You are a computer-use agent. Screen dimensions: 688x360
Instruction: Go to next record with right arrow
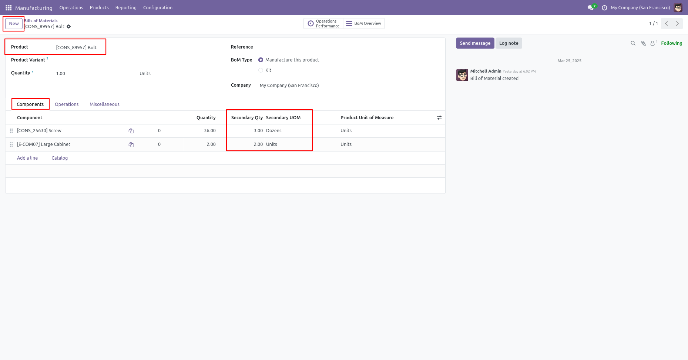point(677,23)
